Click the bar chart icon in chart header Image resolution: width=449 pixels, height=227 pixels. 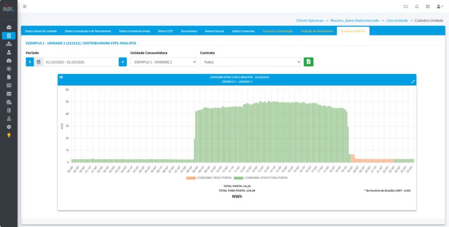tap(61, 77)
